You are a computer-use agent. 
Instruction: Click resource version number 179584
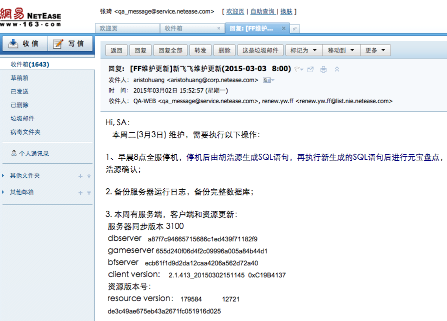coord(191,299)
